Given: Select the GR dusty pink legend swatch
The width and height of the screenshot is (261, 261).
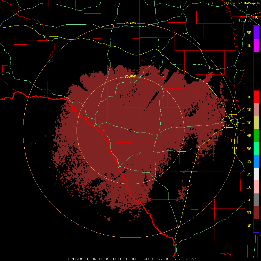Looking at the screenshot, I should tap(256, 110).
